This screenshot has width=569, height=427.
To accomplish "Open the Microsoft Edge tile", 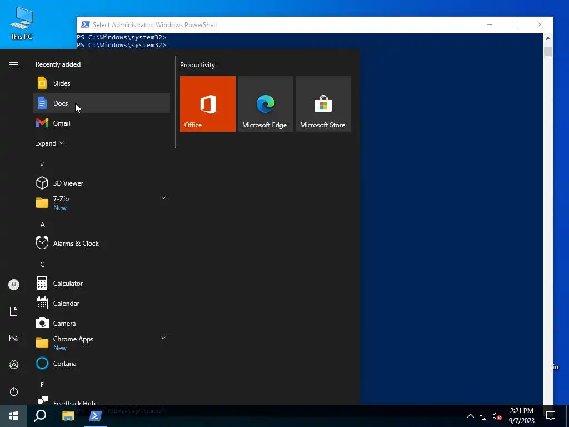I will point(265,104).
